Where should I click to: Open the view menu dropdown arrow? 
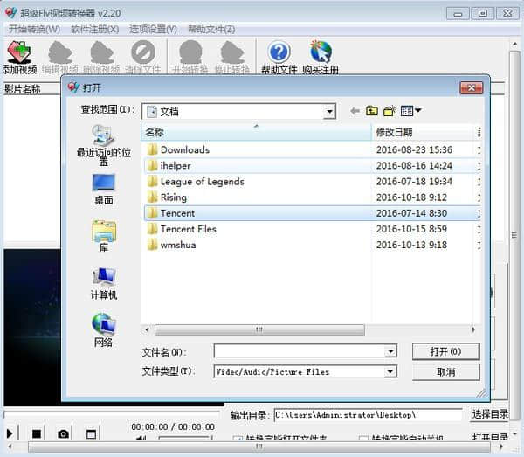[418, 111]
